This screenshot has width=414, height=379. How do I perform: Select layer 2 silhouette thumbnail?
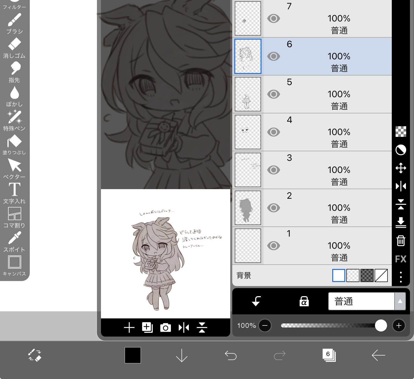[x=248, y=208]
